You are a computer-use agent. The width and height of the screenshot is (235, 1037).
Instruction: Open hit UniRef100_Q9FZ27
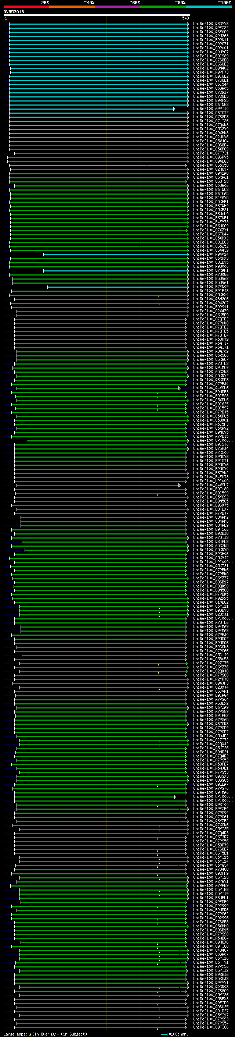210,28
